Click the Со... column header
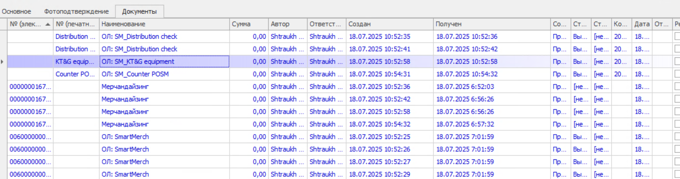This screenshot has height=179, width=680. (560, 24)
